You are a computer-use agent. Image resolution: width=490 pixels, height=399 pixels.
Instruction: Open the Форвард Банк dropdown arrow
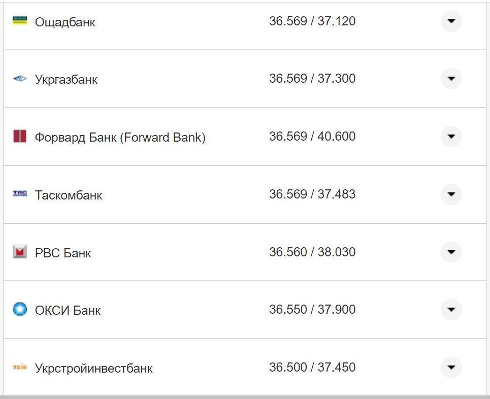coord(451,137)
